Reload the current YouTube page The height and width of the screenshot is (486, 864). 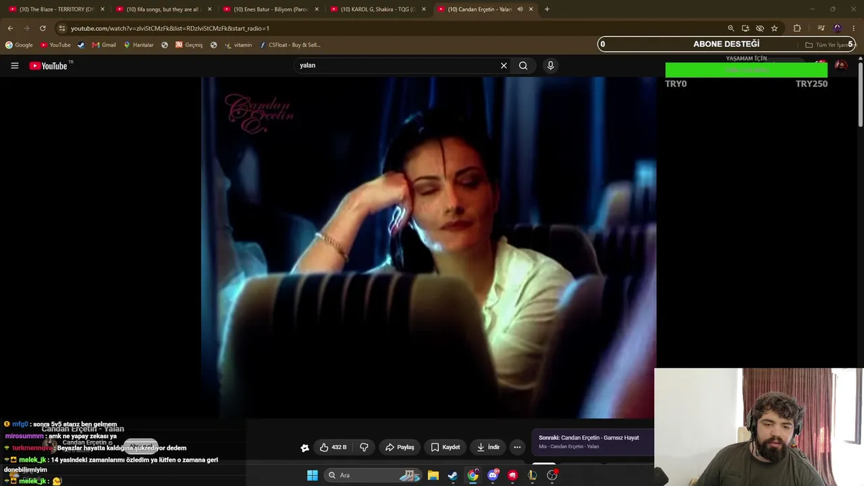[43, 28]
